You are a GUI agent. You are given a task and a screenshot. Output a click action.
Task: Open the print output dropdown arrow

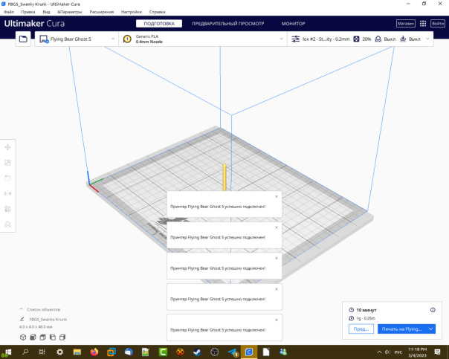[x=430, y=329]
